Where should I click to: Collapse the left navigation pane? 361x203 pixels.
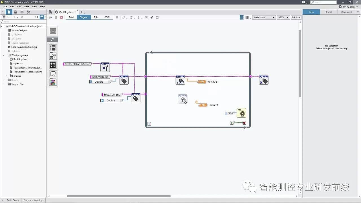[3, 12]
